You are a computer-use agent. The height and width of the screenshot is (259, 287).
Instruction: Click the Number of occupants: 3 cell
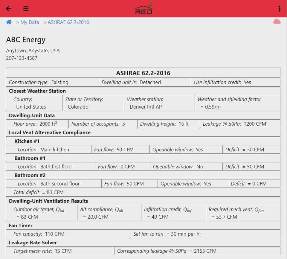coord(103,124)
